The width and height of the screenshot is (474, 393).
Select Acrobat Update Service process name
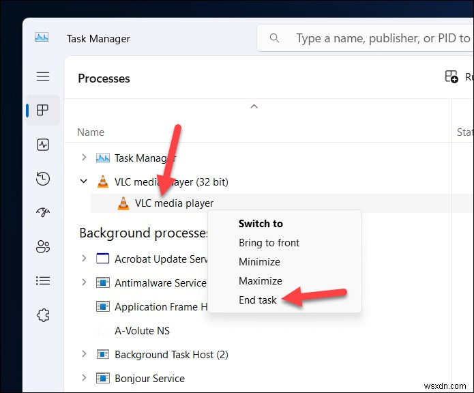(x=161, y=259)
